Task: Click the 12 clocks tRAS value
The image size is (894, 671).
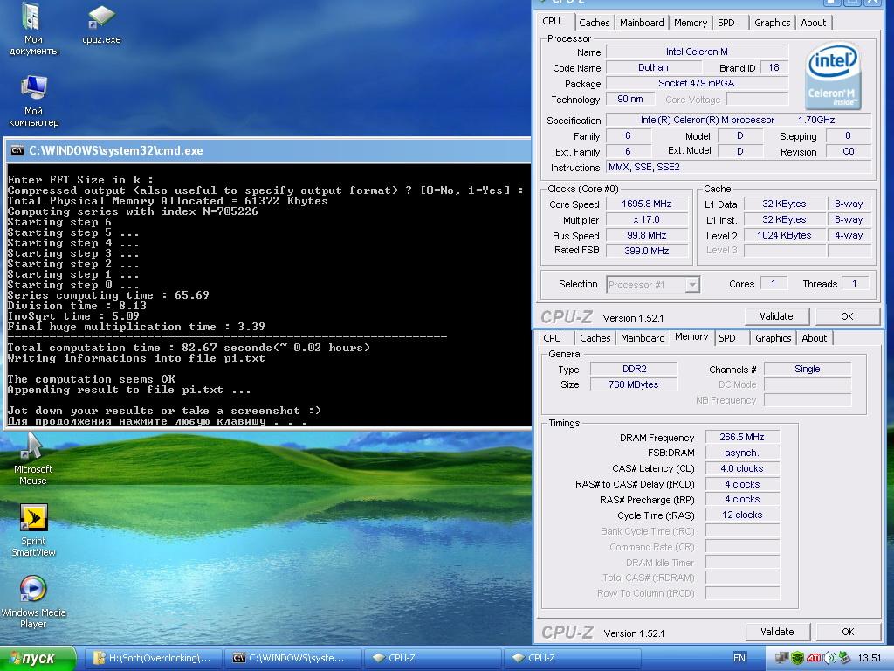Action: (742, 515)
